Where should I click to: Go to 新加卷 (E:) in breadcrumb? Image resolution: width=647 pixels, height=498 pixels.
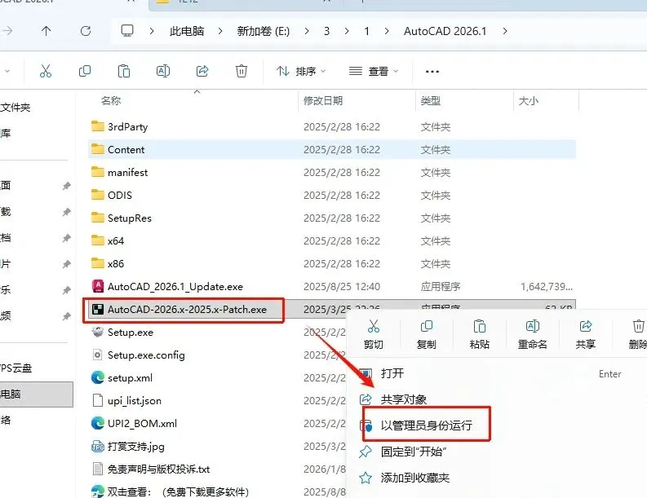point(264,31)
